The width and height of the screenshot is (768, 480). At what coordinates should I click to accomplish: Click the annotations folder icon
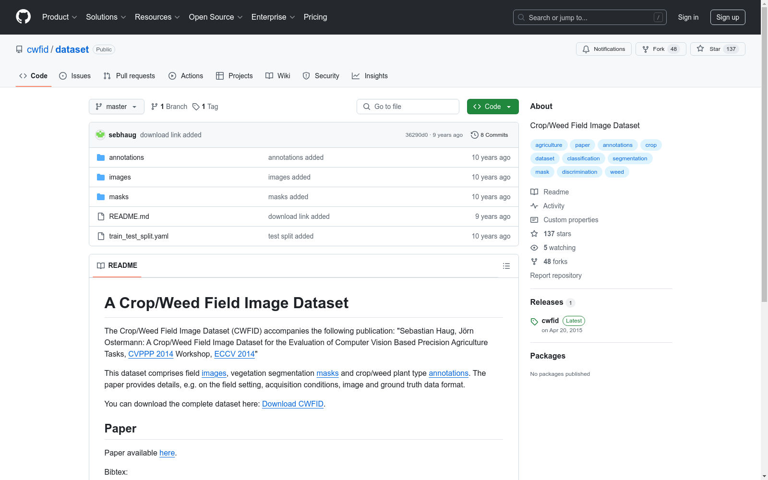pyautogui.click(x=101, y=157)
